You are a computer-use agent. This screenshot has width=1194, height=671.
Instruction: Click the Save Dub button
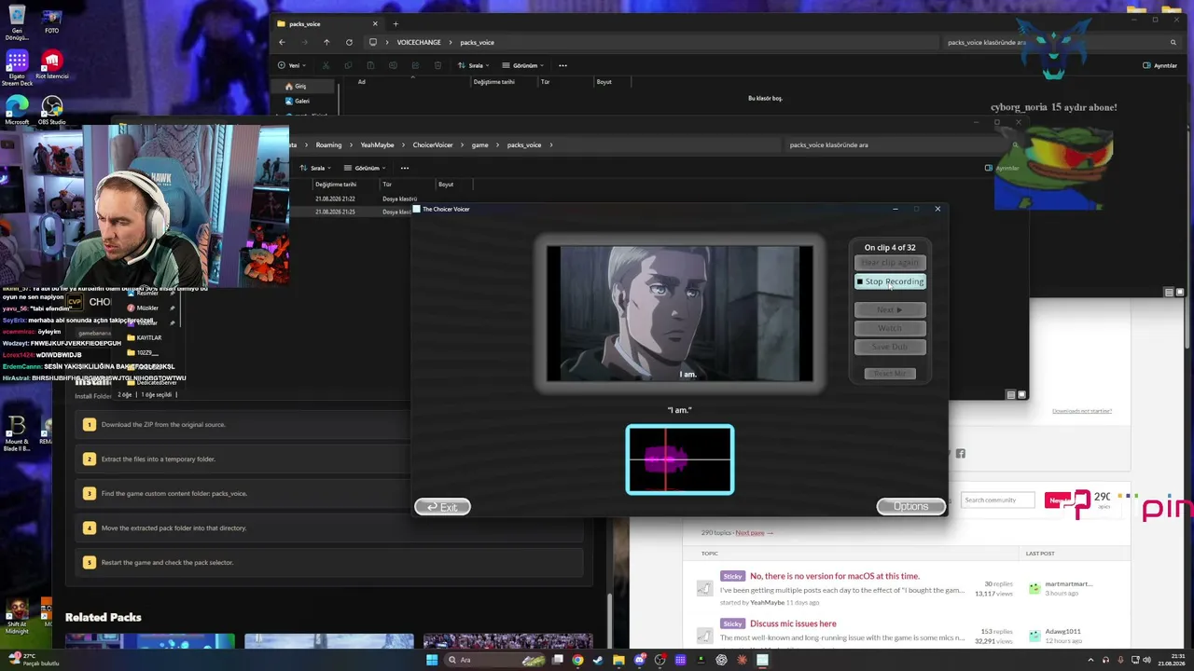coord(890,347)
